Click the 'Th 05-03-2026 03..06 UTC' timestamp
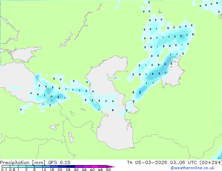This screenshot has height=171, width=222. click(x=162, y=163)
